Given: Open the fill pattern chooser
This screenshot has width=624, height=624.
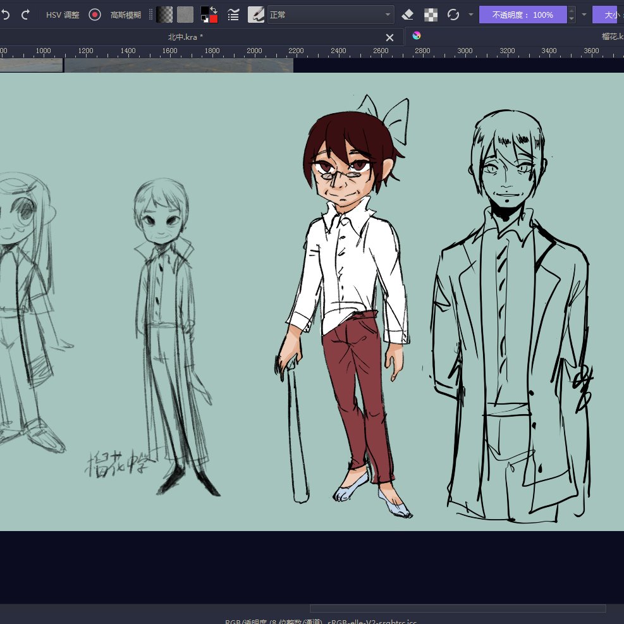Looking at the screenshot, I should tap(185, 15).
